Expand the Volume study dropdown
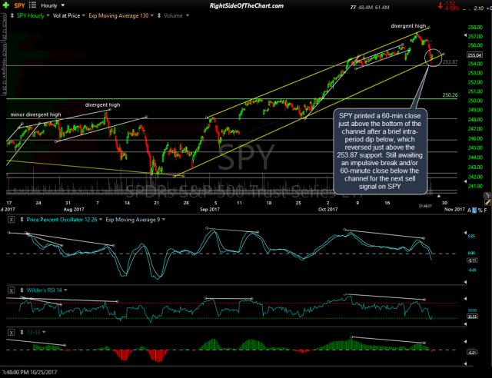 (x=188, y=15)
